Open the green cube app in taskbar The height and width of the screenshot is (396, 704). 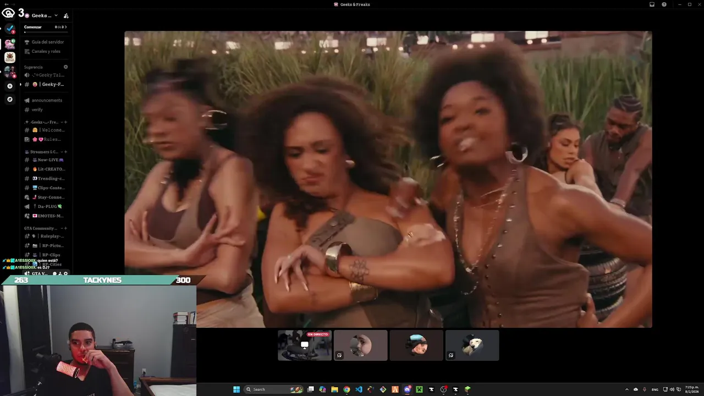468,389
